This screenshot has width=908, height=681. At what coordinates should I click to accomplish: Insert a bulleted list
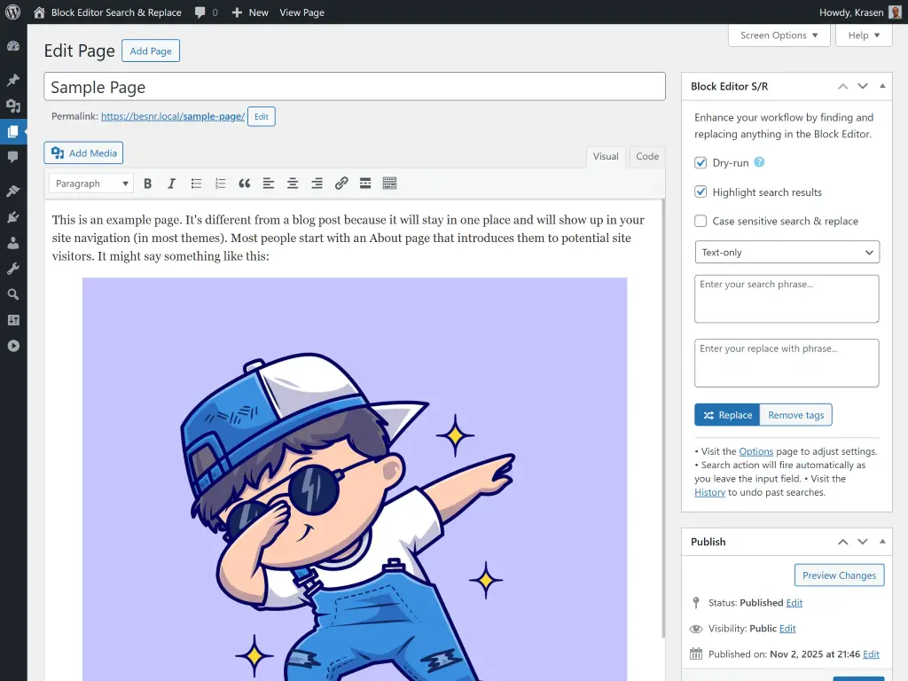point(196,184)
